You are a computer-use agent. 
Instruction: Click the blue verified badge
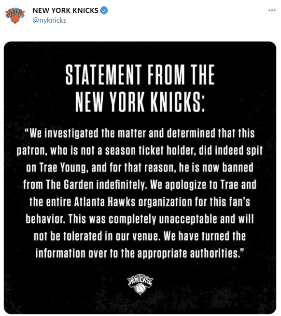[x=104, y=11]
